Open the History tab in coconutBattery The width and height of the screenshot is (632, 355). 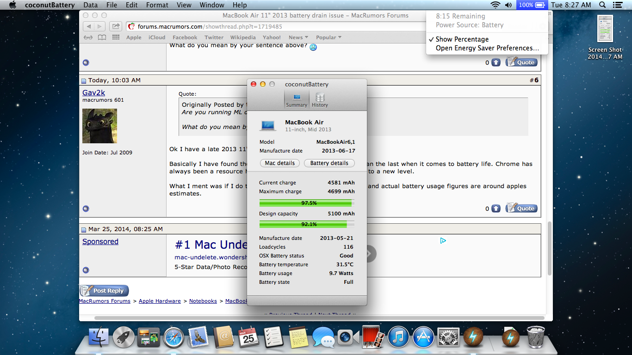click(x=320, y=100)
